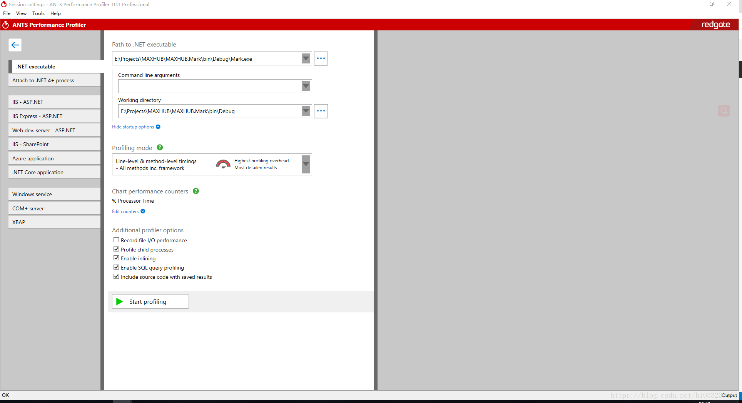
Task: Click the green Start profiling play arrow
Action: [120, 301]
